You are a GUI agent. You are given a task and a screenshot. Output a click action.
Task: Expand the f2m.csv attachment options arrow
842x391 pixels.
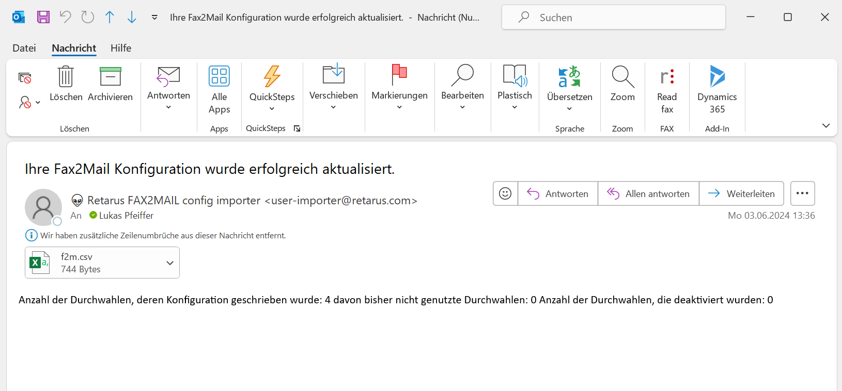pyautogui.click(x=169, y=263)
